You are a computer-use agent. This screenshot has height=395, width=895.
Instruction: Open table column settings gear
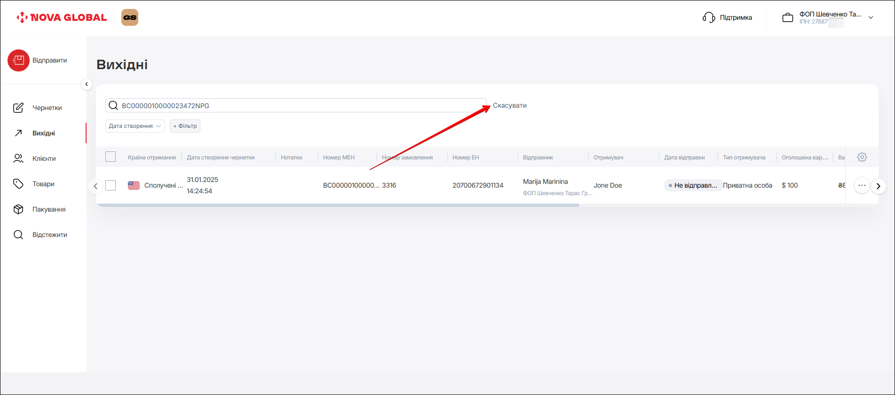(x=862, y=157)
